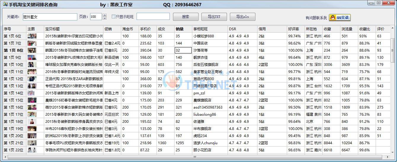This screenshot has width=397, height=162.
Task: Open product thumbnail in row 第1页 17位
Action: pyautogui.click(x=32, y=115)
